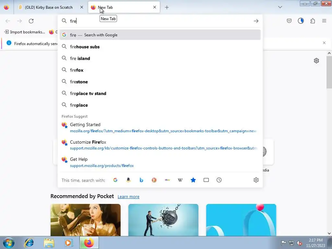
Task: Choose the 'firefox' suggestion
Action: [160, 70]
